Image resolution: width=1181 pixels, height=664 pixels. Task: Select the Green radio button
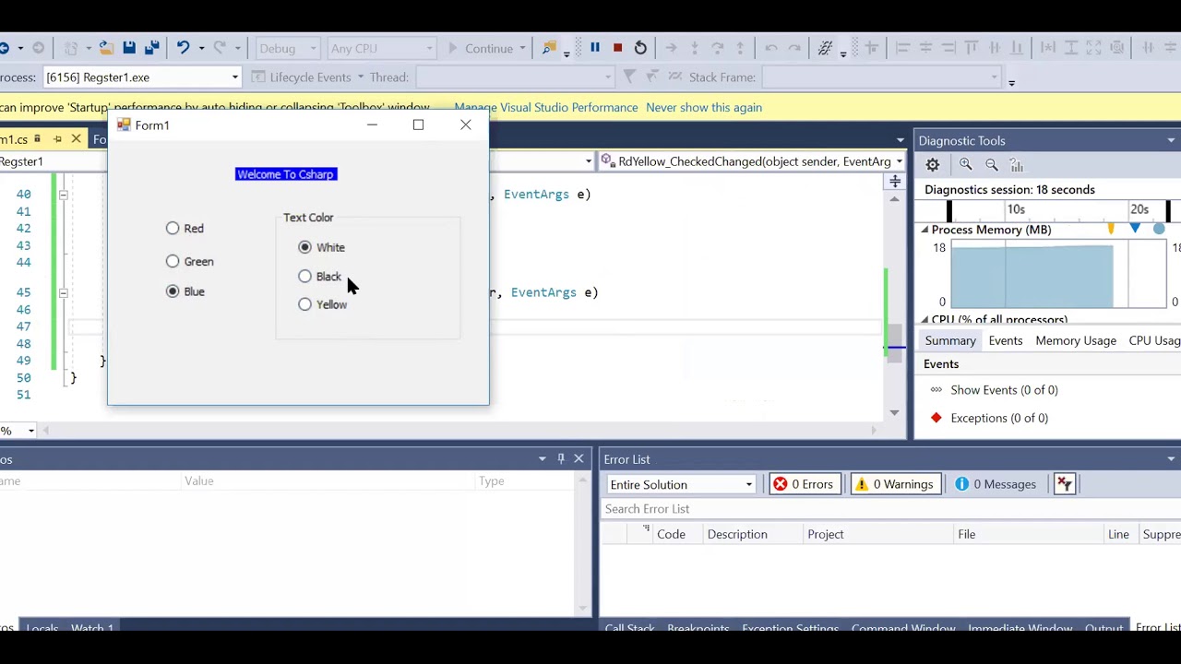pyautogui.click(x=173, y=262)
